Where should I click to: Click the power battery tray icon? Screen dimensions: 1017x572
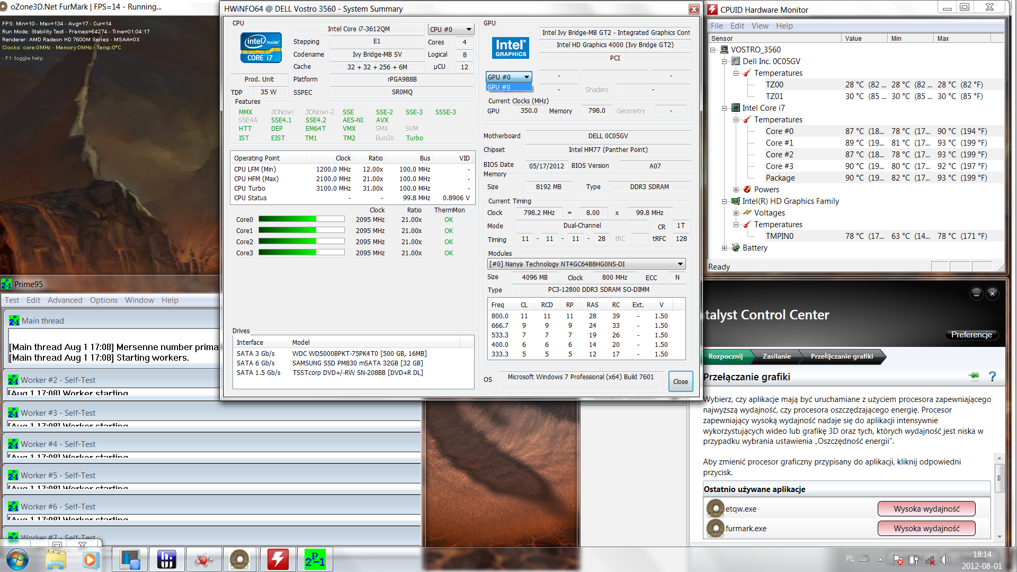[914, 560]
